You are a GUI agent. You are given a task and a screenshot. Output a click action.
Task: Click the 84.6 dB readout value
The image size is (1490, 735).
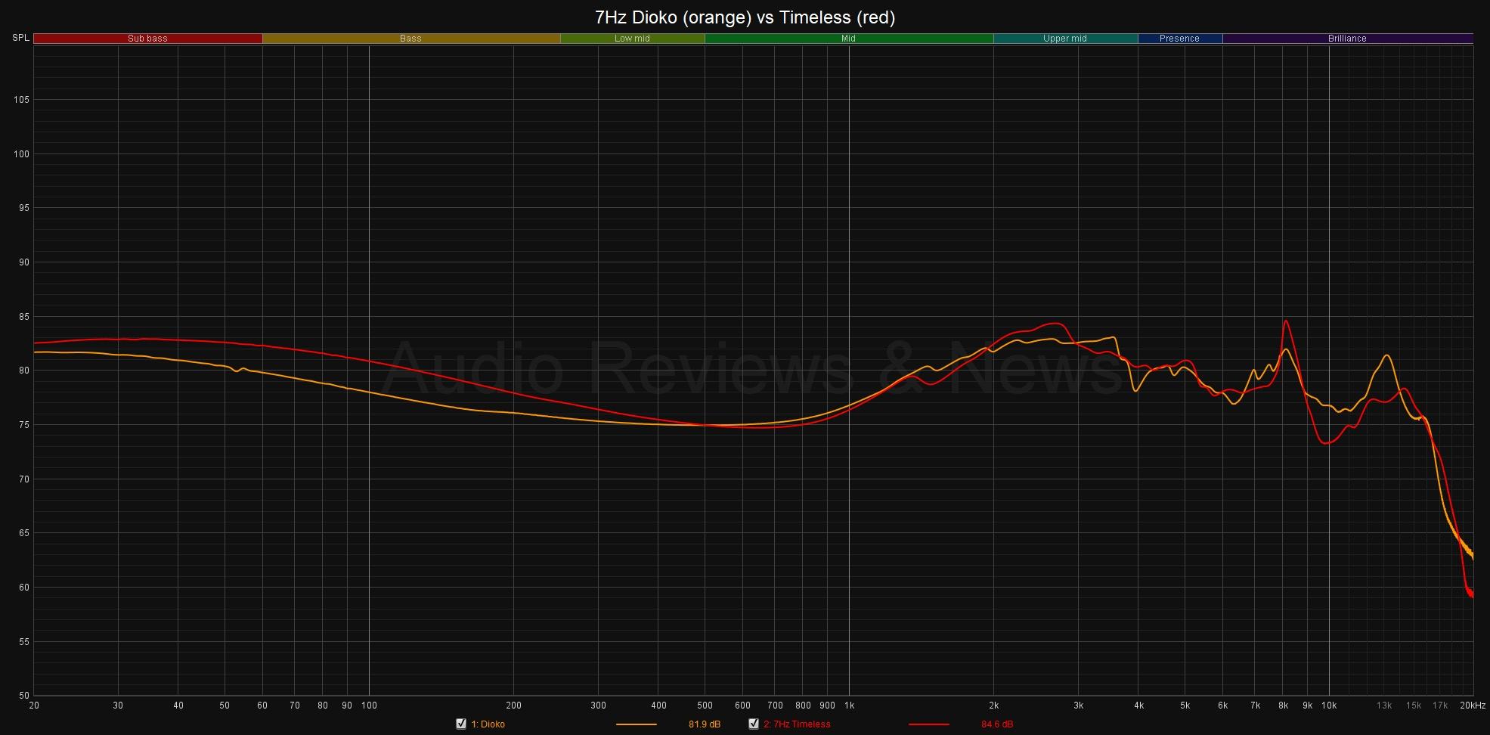[996, 724]
